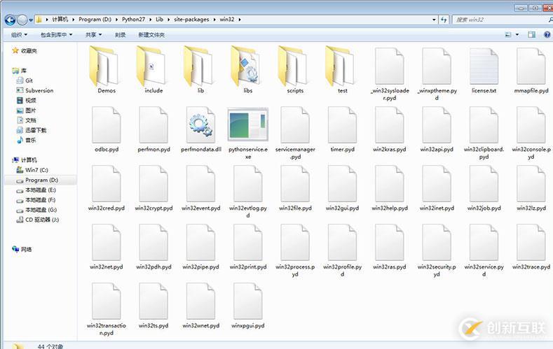The height and width of the screenshot is (349, 553).
Task: Select the win32gui.pyd file
Action: click(343, 188)
